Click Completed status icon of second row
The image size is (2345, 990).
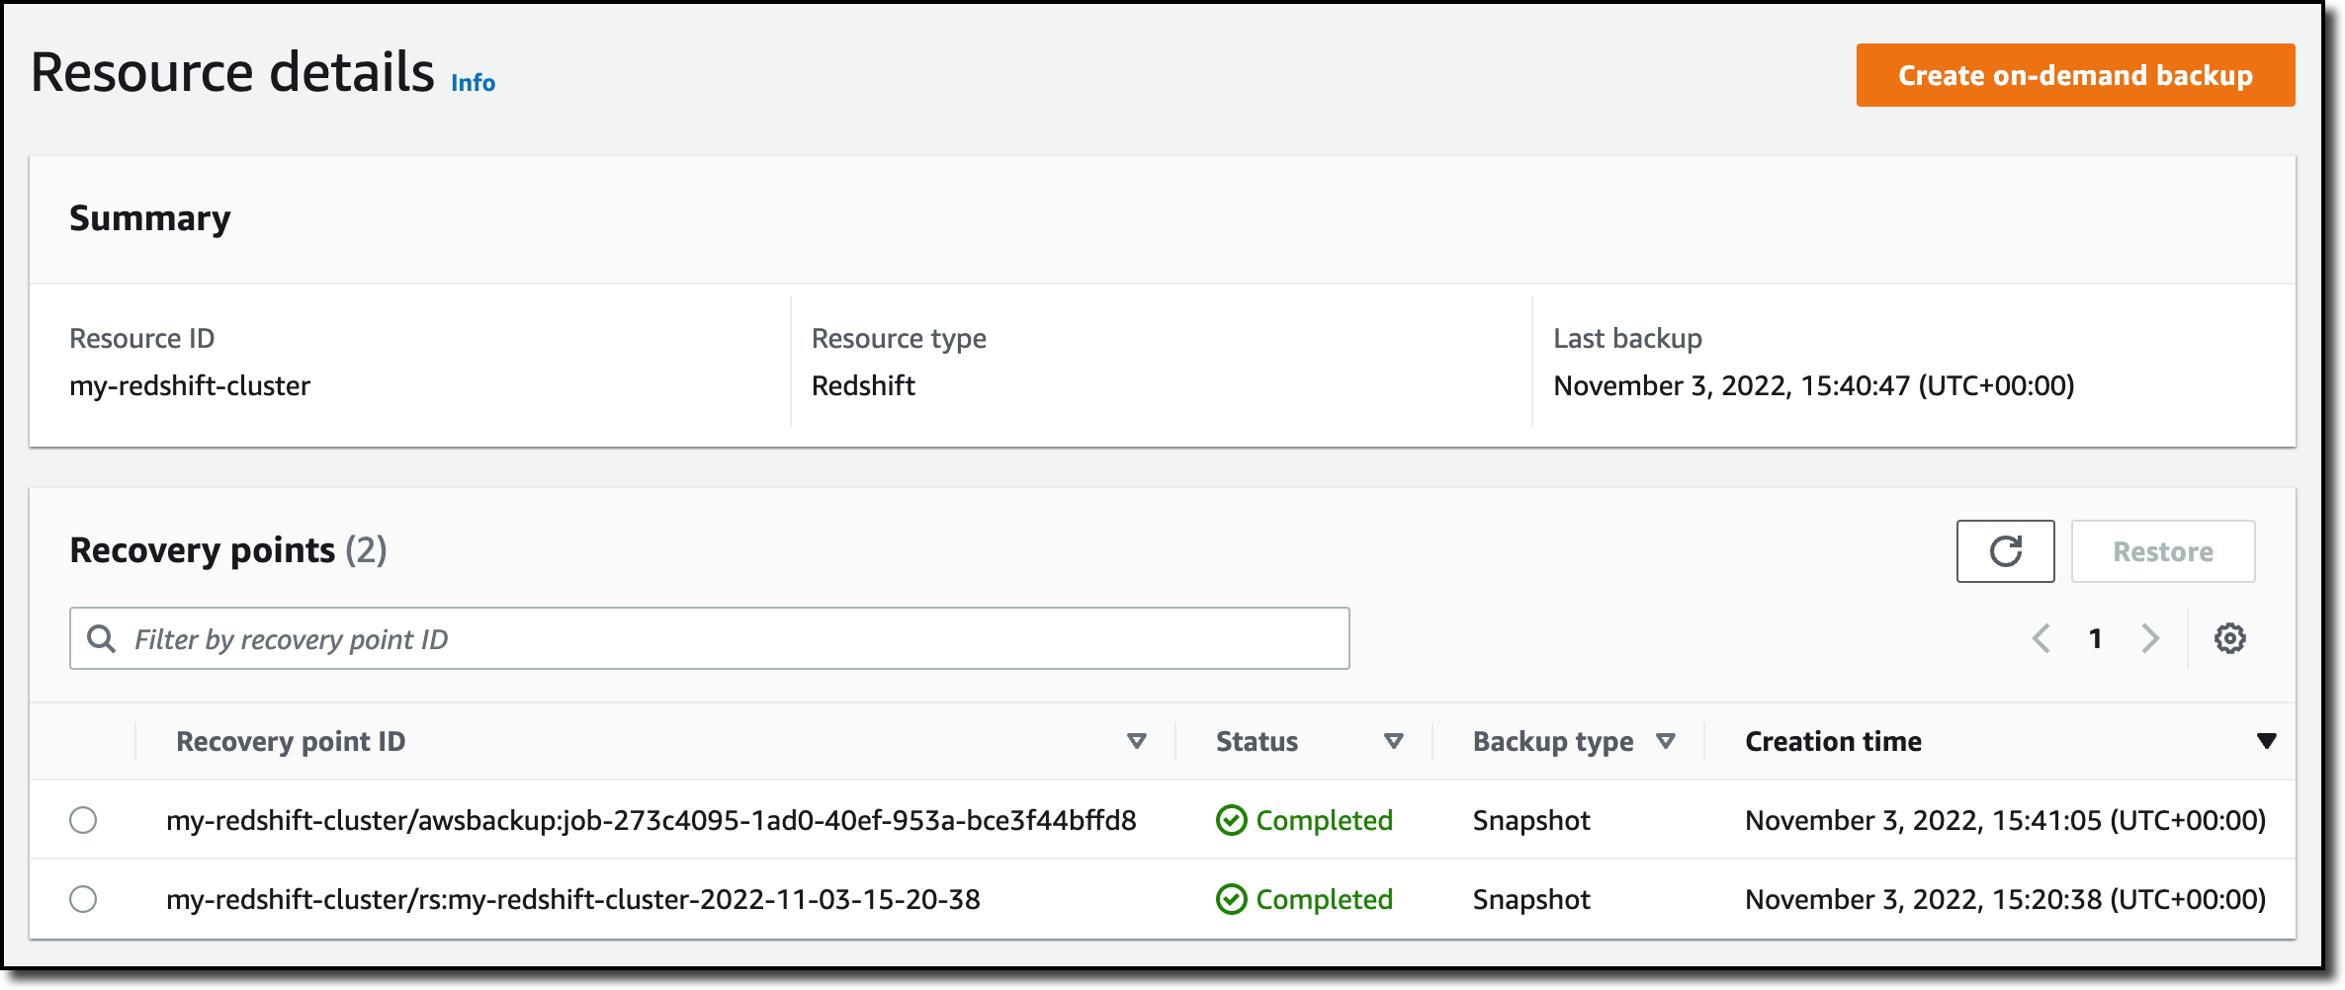click(1231, 899)
